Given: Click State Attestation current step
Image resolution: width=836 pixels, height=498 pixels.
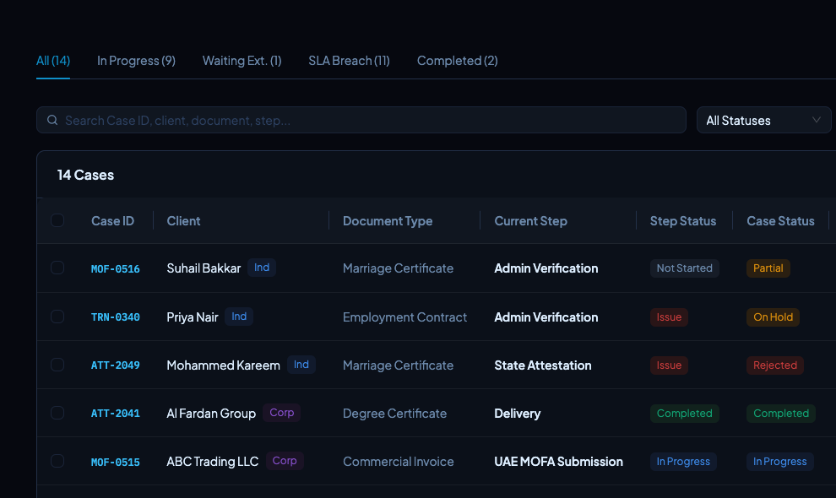Looking at the screenshot, I should [543, 365].
